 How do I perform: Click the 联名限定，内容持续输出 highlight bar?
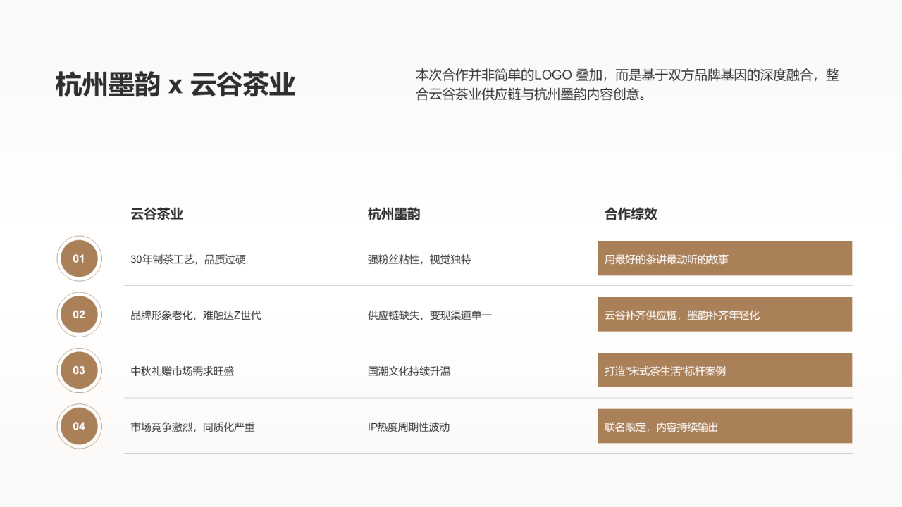click(724, 426)
